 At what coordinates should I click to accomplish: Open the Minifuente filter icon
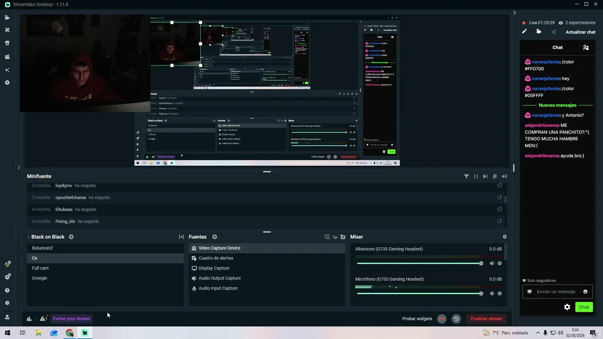466,177
